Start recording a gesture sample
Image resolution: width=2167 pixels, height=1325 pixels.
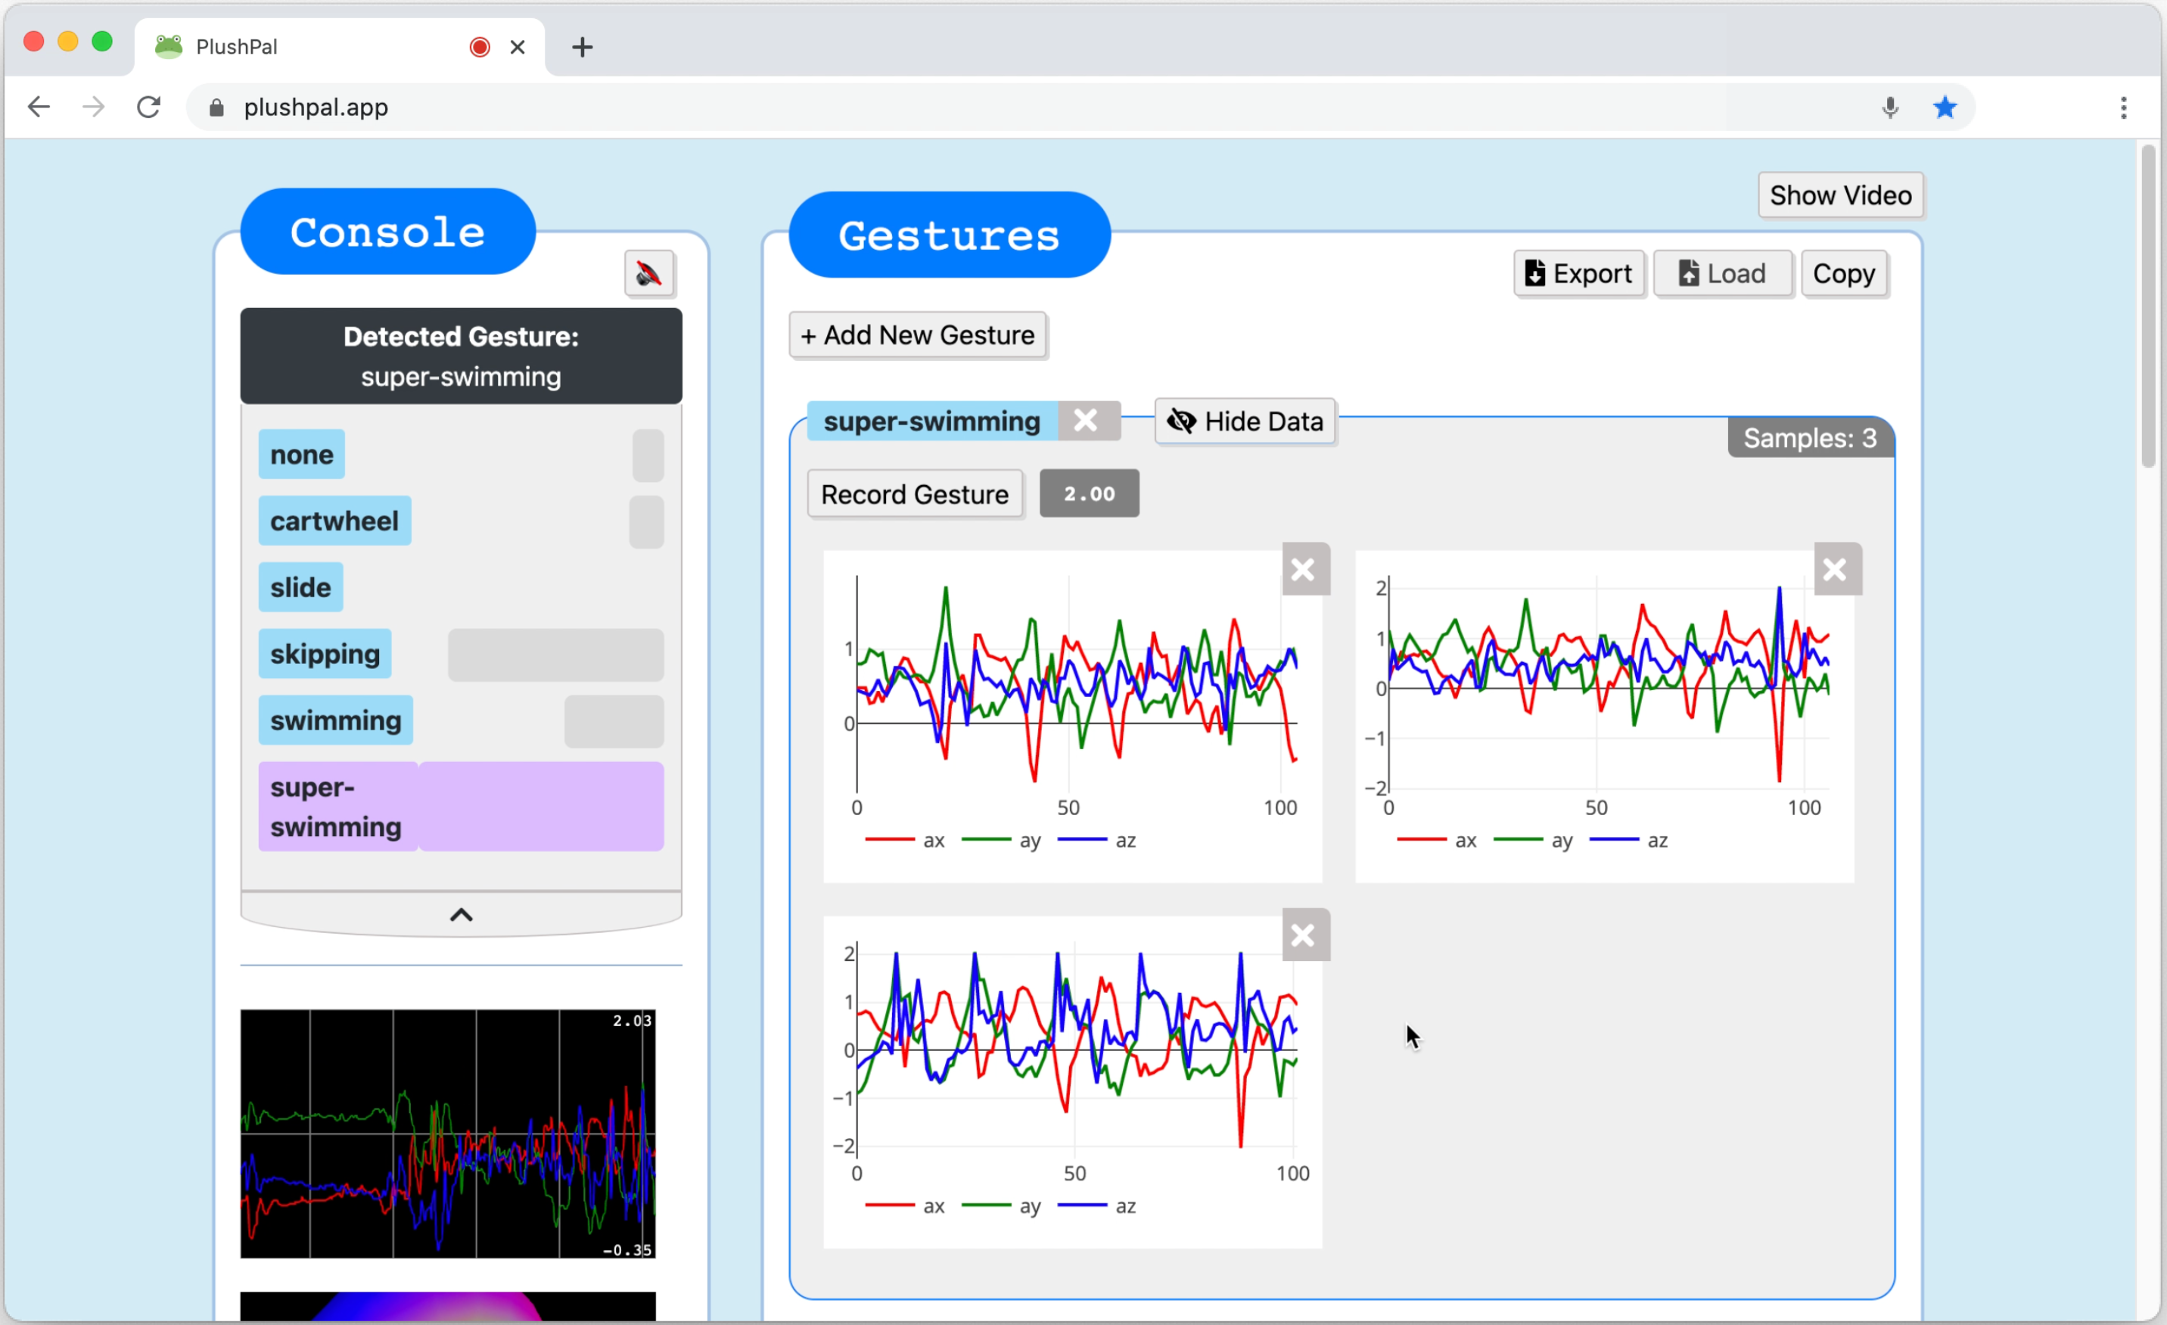[915, 494]
